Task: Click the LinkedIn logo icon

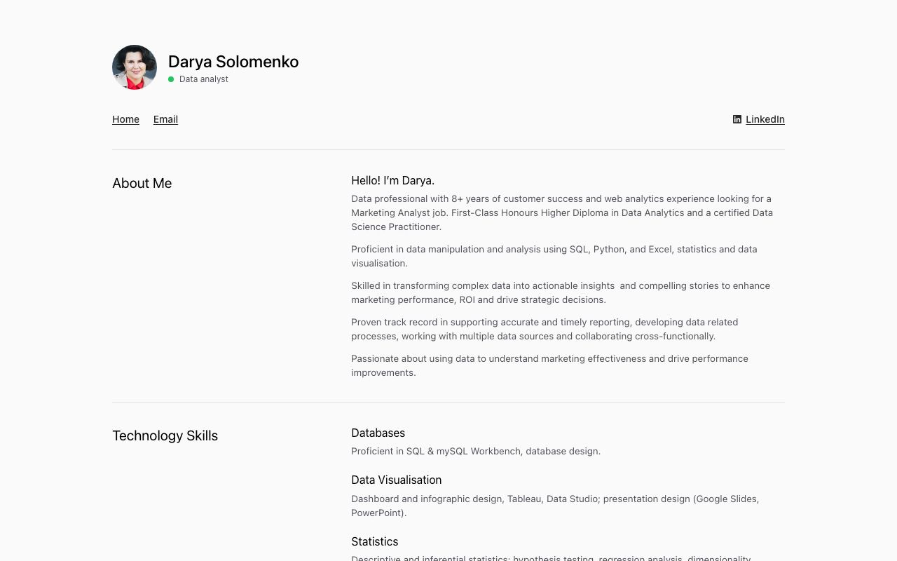Action: tap(737, 119)
